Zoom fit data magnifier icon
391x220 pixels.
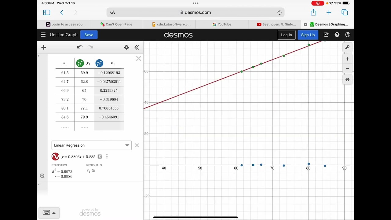click(x=42, y=176)
